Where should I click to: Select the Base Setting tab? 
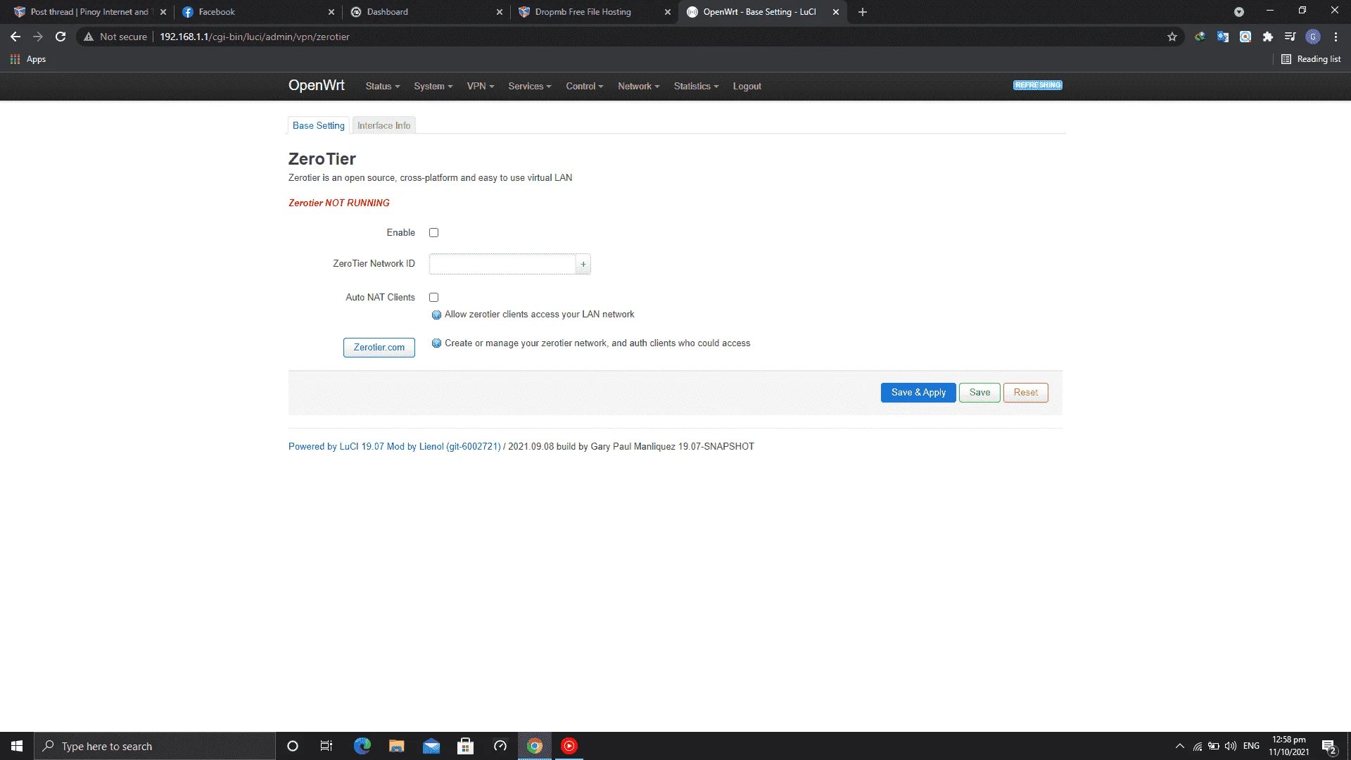tap(319, 125)
